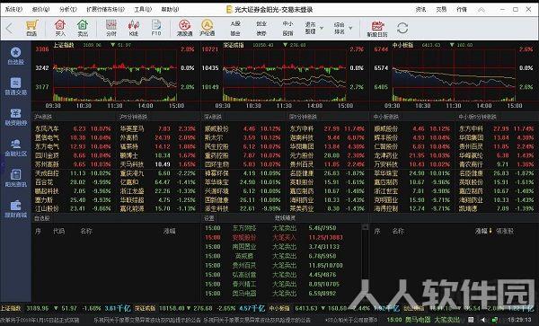Screen dimensions: 539x326
Task: Click the refresh arrows toolbar icon
Action: 402,28
